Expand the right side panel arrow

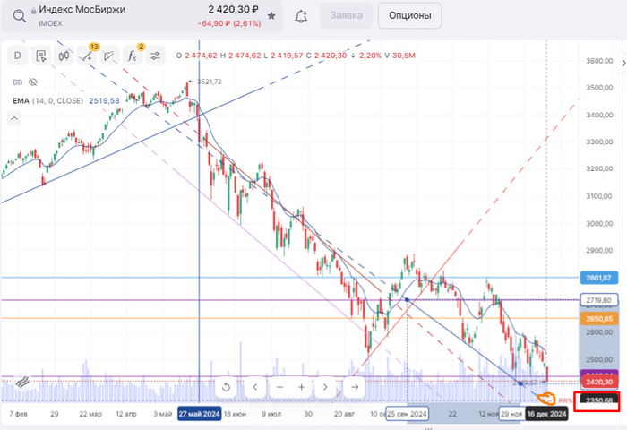623,64
